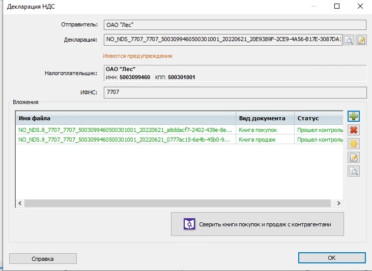Click the ИФНС field showing 7707

[x=235, y=92]
